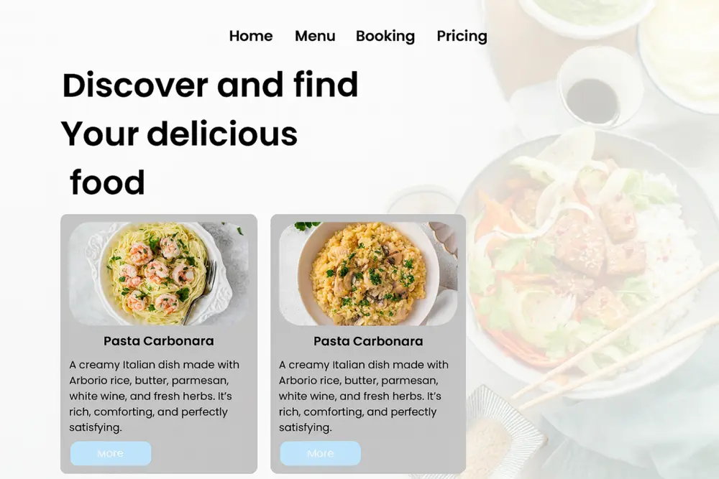Click the "Your delicious" heading line
This screenshot has height=479, width=719.
[179, 134]
